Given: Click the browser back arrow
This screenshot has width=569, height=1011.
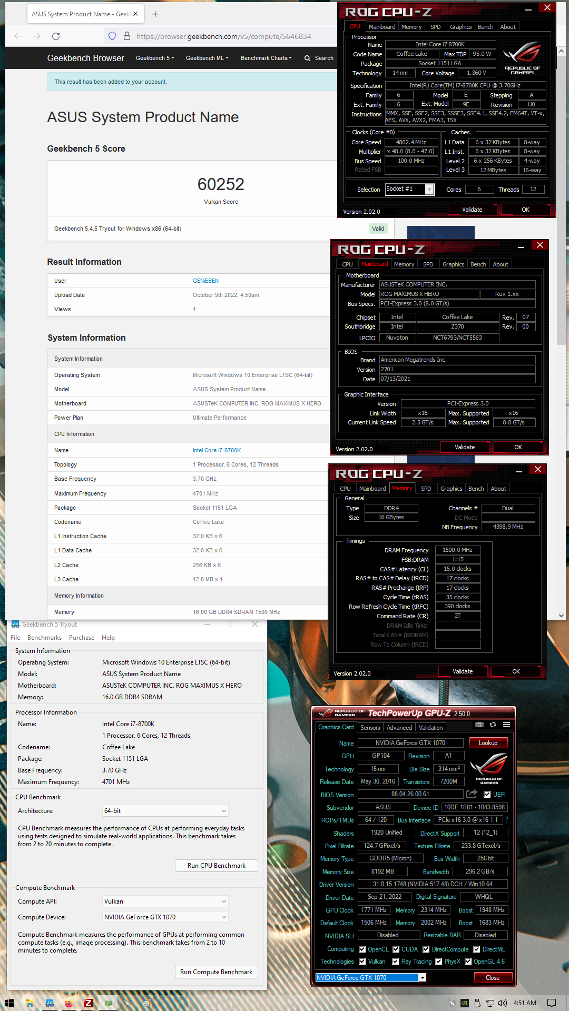Looking at the screenshot, I should [x=18, y=36].
